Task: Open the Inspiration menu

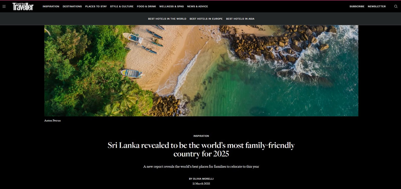Action: [x=51, y=7]
